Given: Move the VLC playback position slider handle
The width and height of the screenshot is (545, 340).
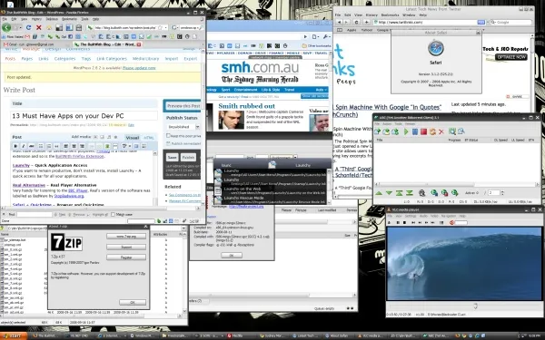Looking at the screenshot, I should (x=475, y=306).
